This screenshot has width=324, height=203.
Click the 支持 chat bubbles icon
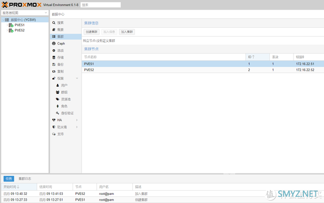pos(54,134)
